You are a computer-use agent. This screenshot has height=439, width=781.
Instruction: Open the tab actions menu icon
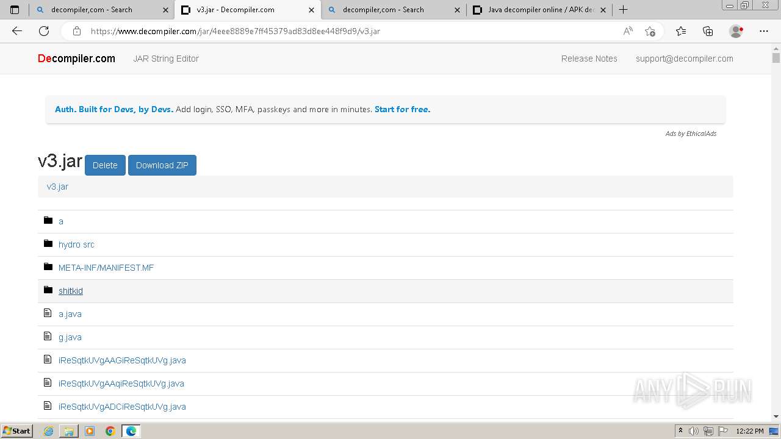pyautogui.click(x=15, y=10)
